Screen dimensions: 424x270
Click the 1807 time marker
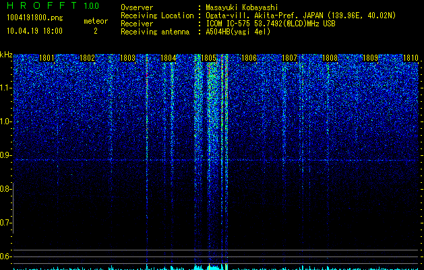[x=289, y=58]
